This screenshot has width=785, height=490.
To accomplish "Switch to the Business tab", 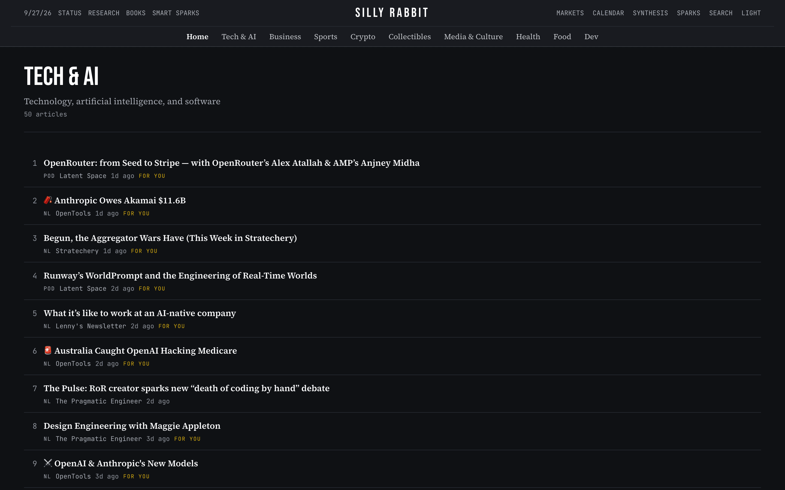I will [x=285, y=37].
